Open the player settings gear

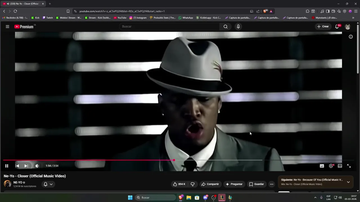click(331, 166)
